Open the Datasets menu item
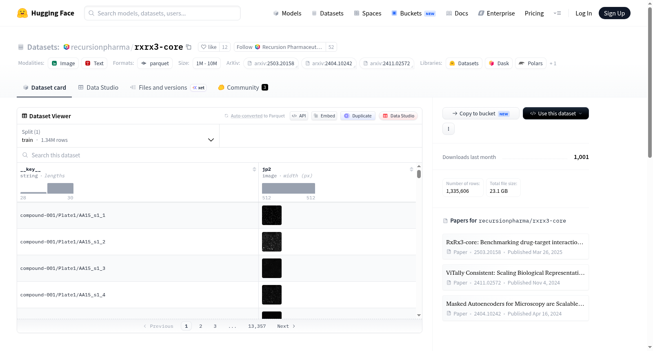The image size is (653, 351). coord(327,13)
